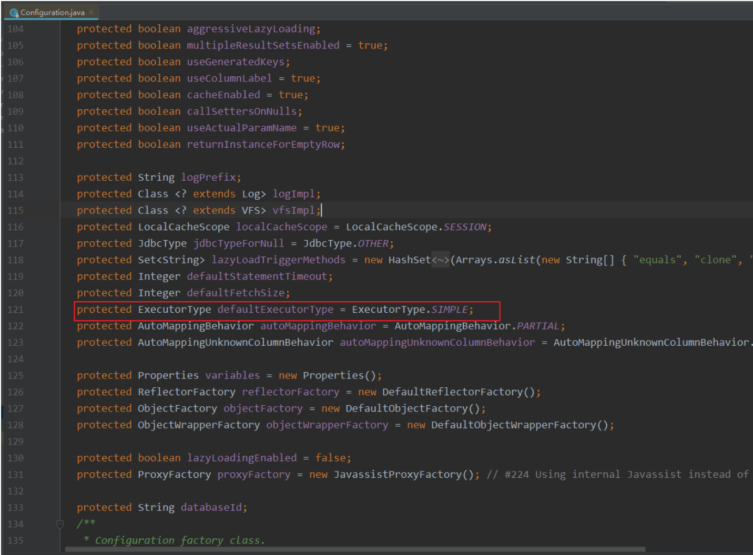This screenshot has height=555, width=753.
Task: Click the databaseId field name
Action: point(211,507)
